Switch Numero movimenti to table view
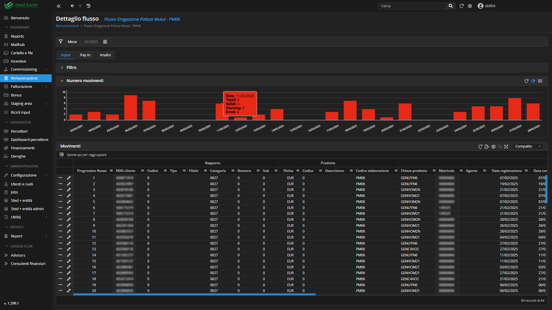The height and width of the screenshot is (310, 552). click(540, 81)
